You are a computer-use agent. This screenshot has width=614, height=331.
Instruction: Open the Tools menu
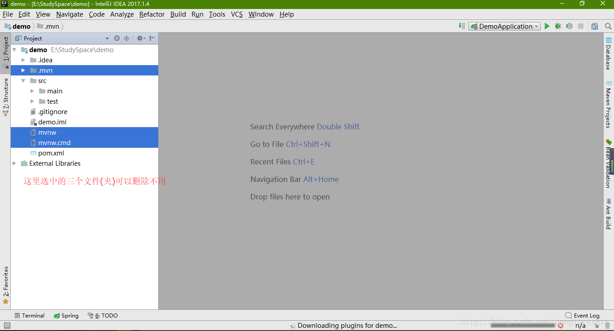(217, 14)
